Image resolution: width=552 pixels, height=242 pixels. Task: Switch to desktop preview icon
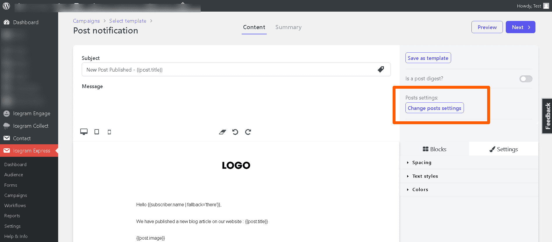pyautogui.click(x=84, y=132)
